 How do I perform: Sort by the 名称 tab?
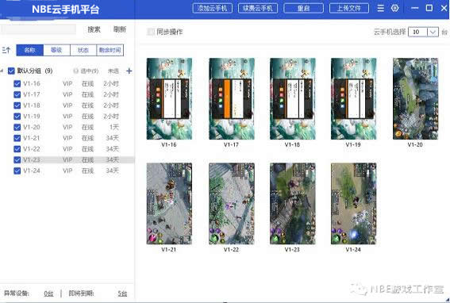click(30, 50)
